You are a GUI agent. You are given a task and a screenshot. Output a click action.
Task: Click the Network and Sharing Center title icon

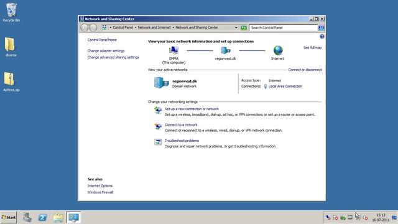[81, 19]
